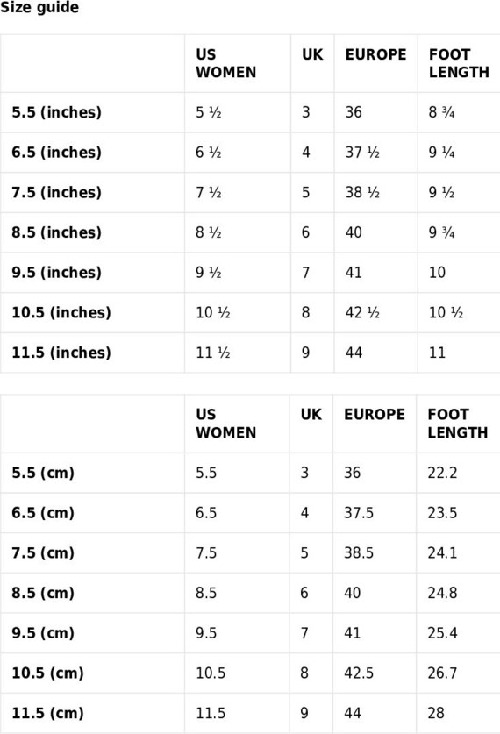Screen dimensions: 500x734
Task: Click the Size guide heading
Action: coord(39,8)
